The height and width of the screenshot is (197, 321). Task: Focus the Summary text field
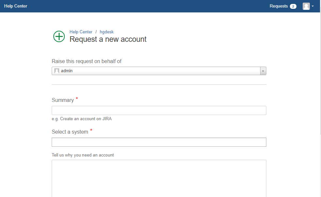pos(159,110)
